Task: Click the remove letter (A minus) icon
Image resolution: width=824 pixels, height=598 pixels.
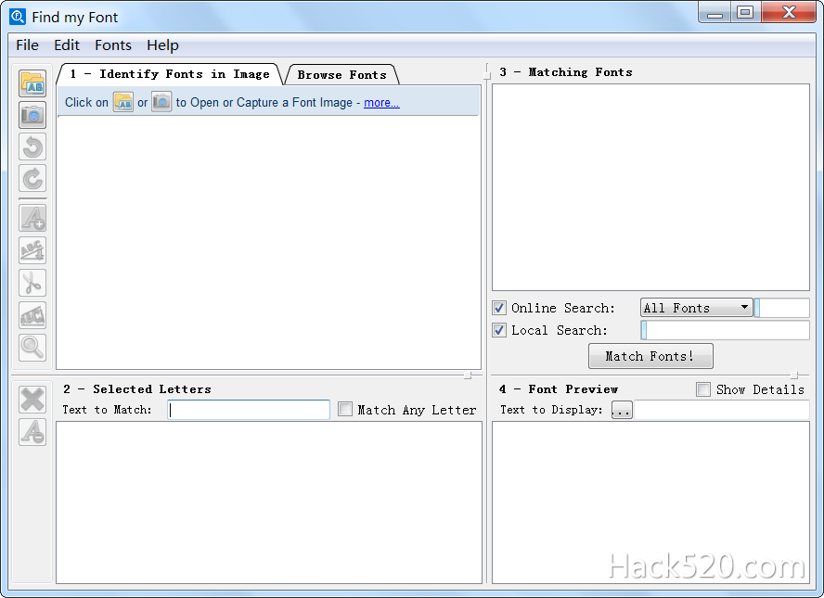Action: [x=32, y=432]
